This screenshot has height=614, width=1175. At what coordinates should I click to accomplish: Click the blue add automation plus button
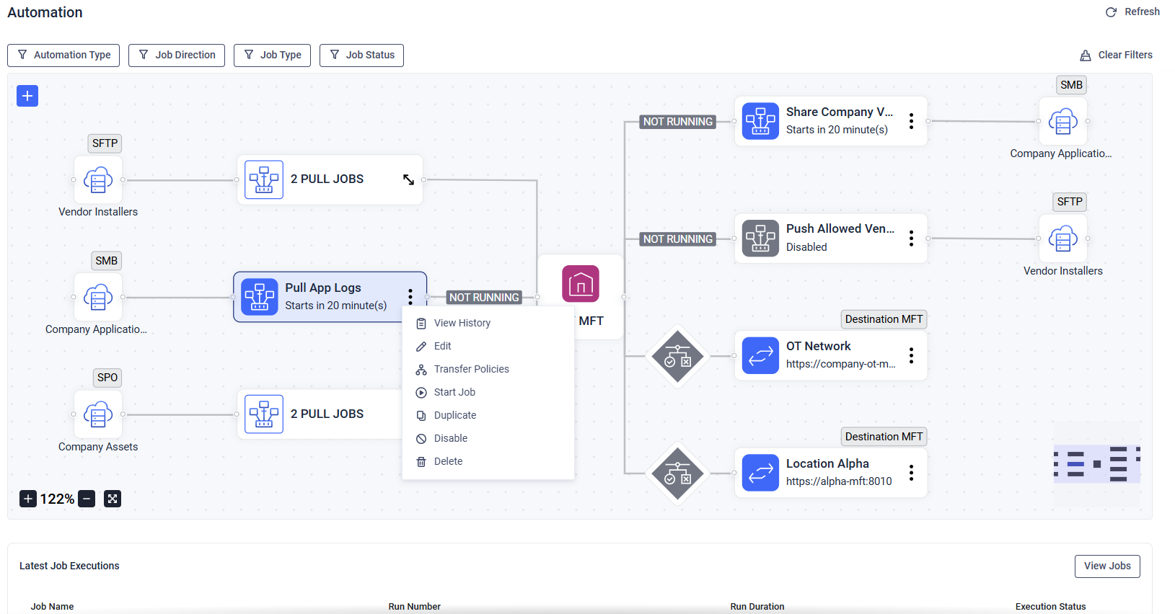[27, 96]
